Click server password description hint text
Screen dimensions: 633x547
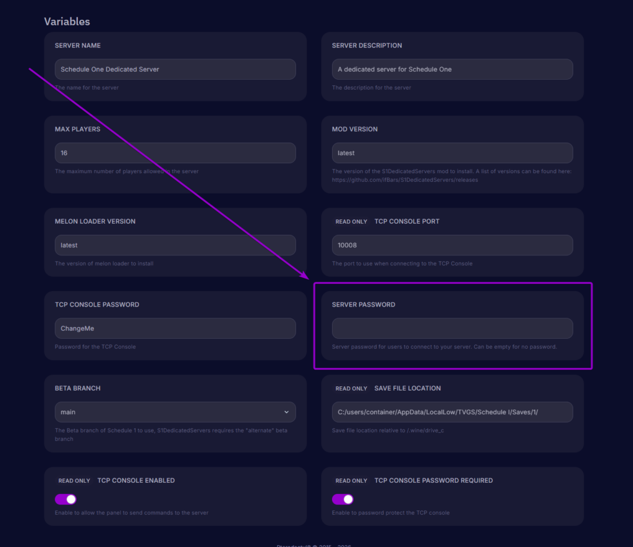(x=444, y=347)
